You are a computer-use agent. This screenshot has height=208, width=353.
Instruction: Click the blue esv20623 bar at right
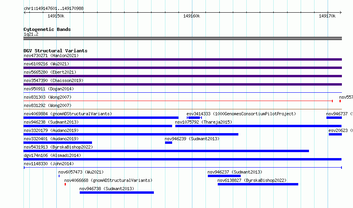(335, 134)
